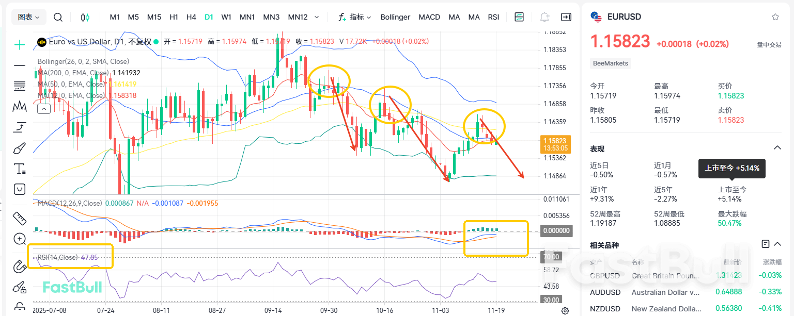Screen dimensions: 794x316
Task: Open the GBPUSD related symbol
Action: [605, 275]
